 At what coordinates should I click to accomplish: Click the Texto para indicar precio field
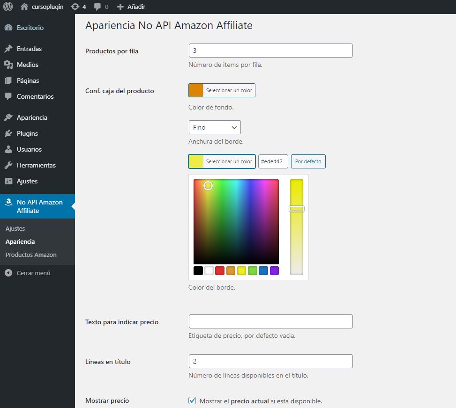(271, 321)
